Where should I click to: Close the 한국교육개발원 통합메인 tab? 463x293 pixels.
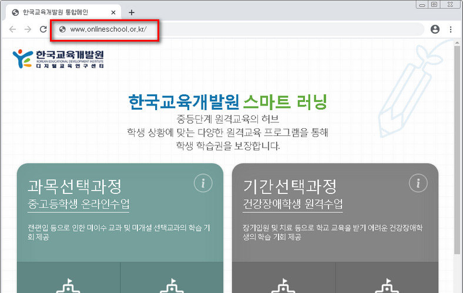113,12
